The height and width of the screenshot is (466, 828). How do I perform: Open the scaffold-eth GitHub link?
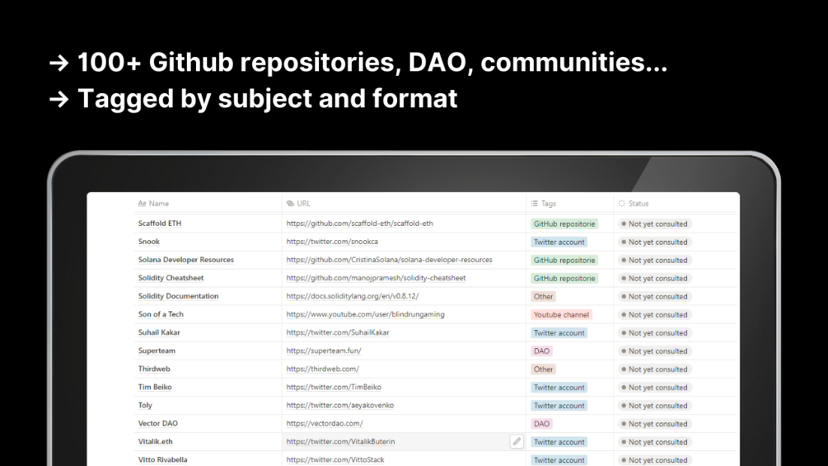[x=359, y=224]
